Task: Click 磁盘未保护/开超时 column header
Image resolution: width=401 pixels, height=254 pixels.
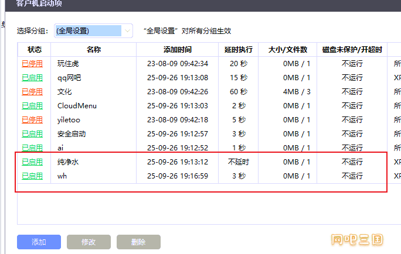Action: point(352,50)
